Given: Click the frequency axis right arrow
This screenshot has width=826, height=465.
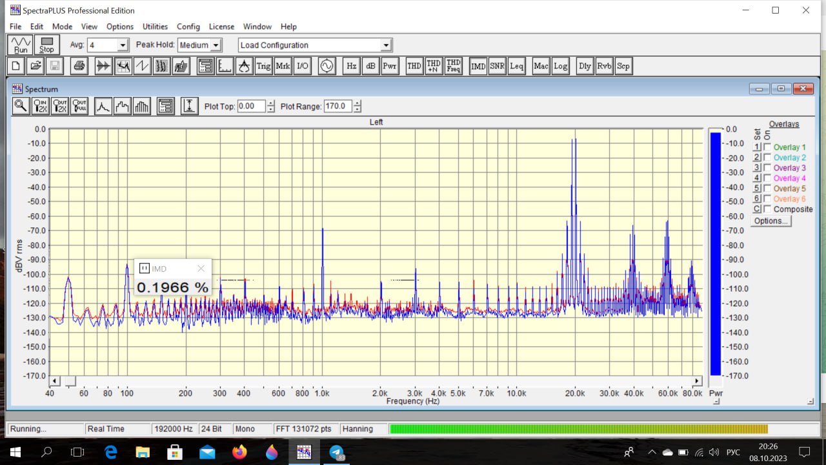Looking at the screenshot, I should (x=697, y=381).
